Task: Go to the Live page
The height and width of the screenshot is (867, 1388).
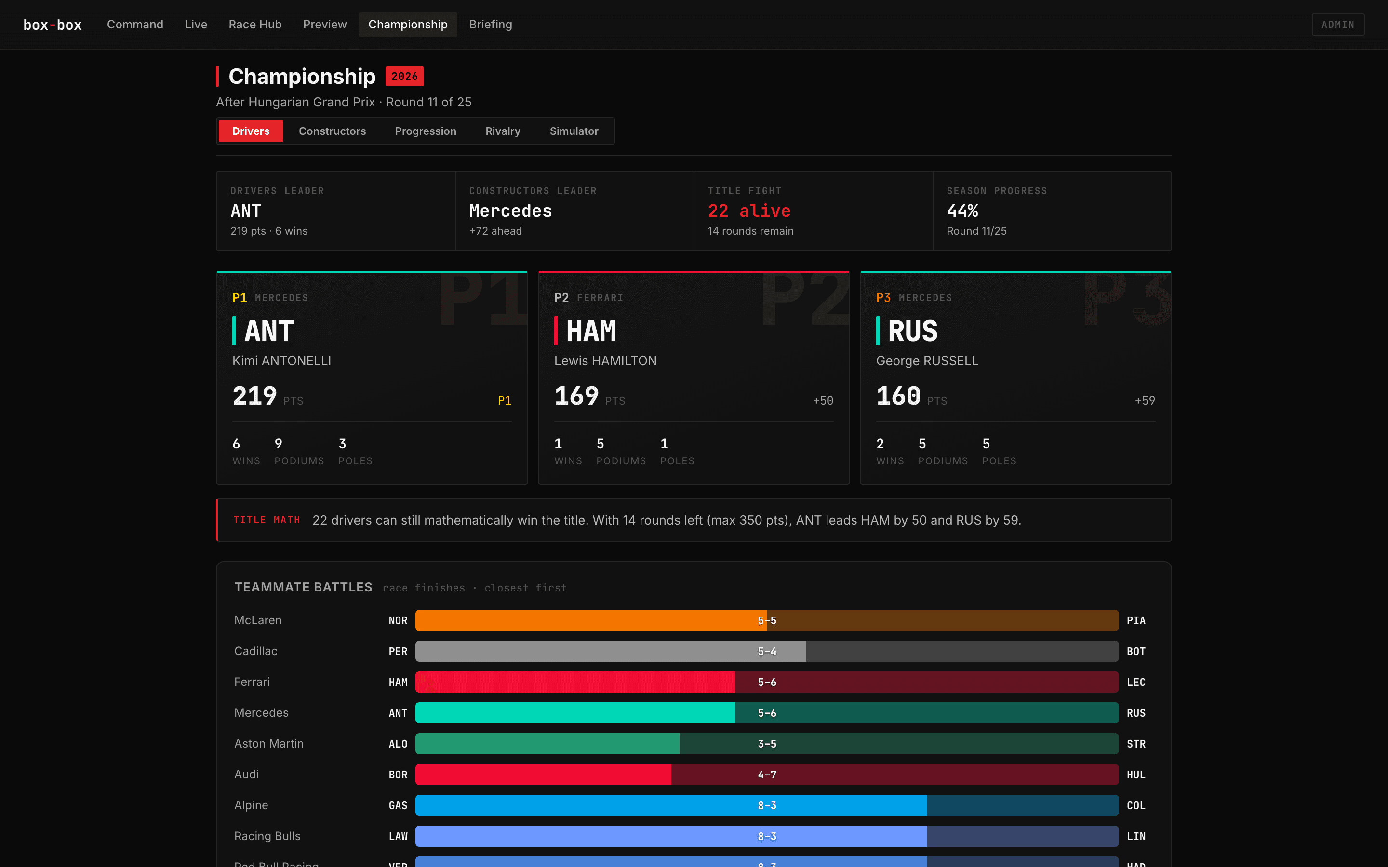Action: coord(196,25)
